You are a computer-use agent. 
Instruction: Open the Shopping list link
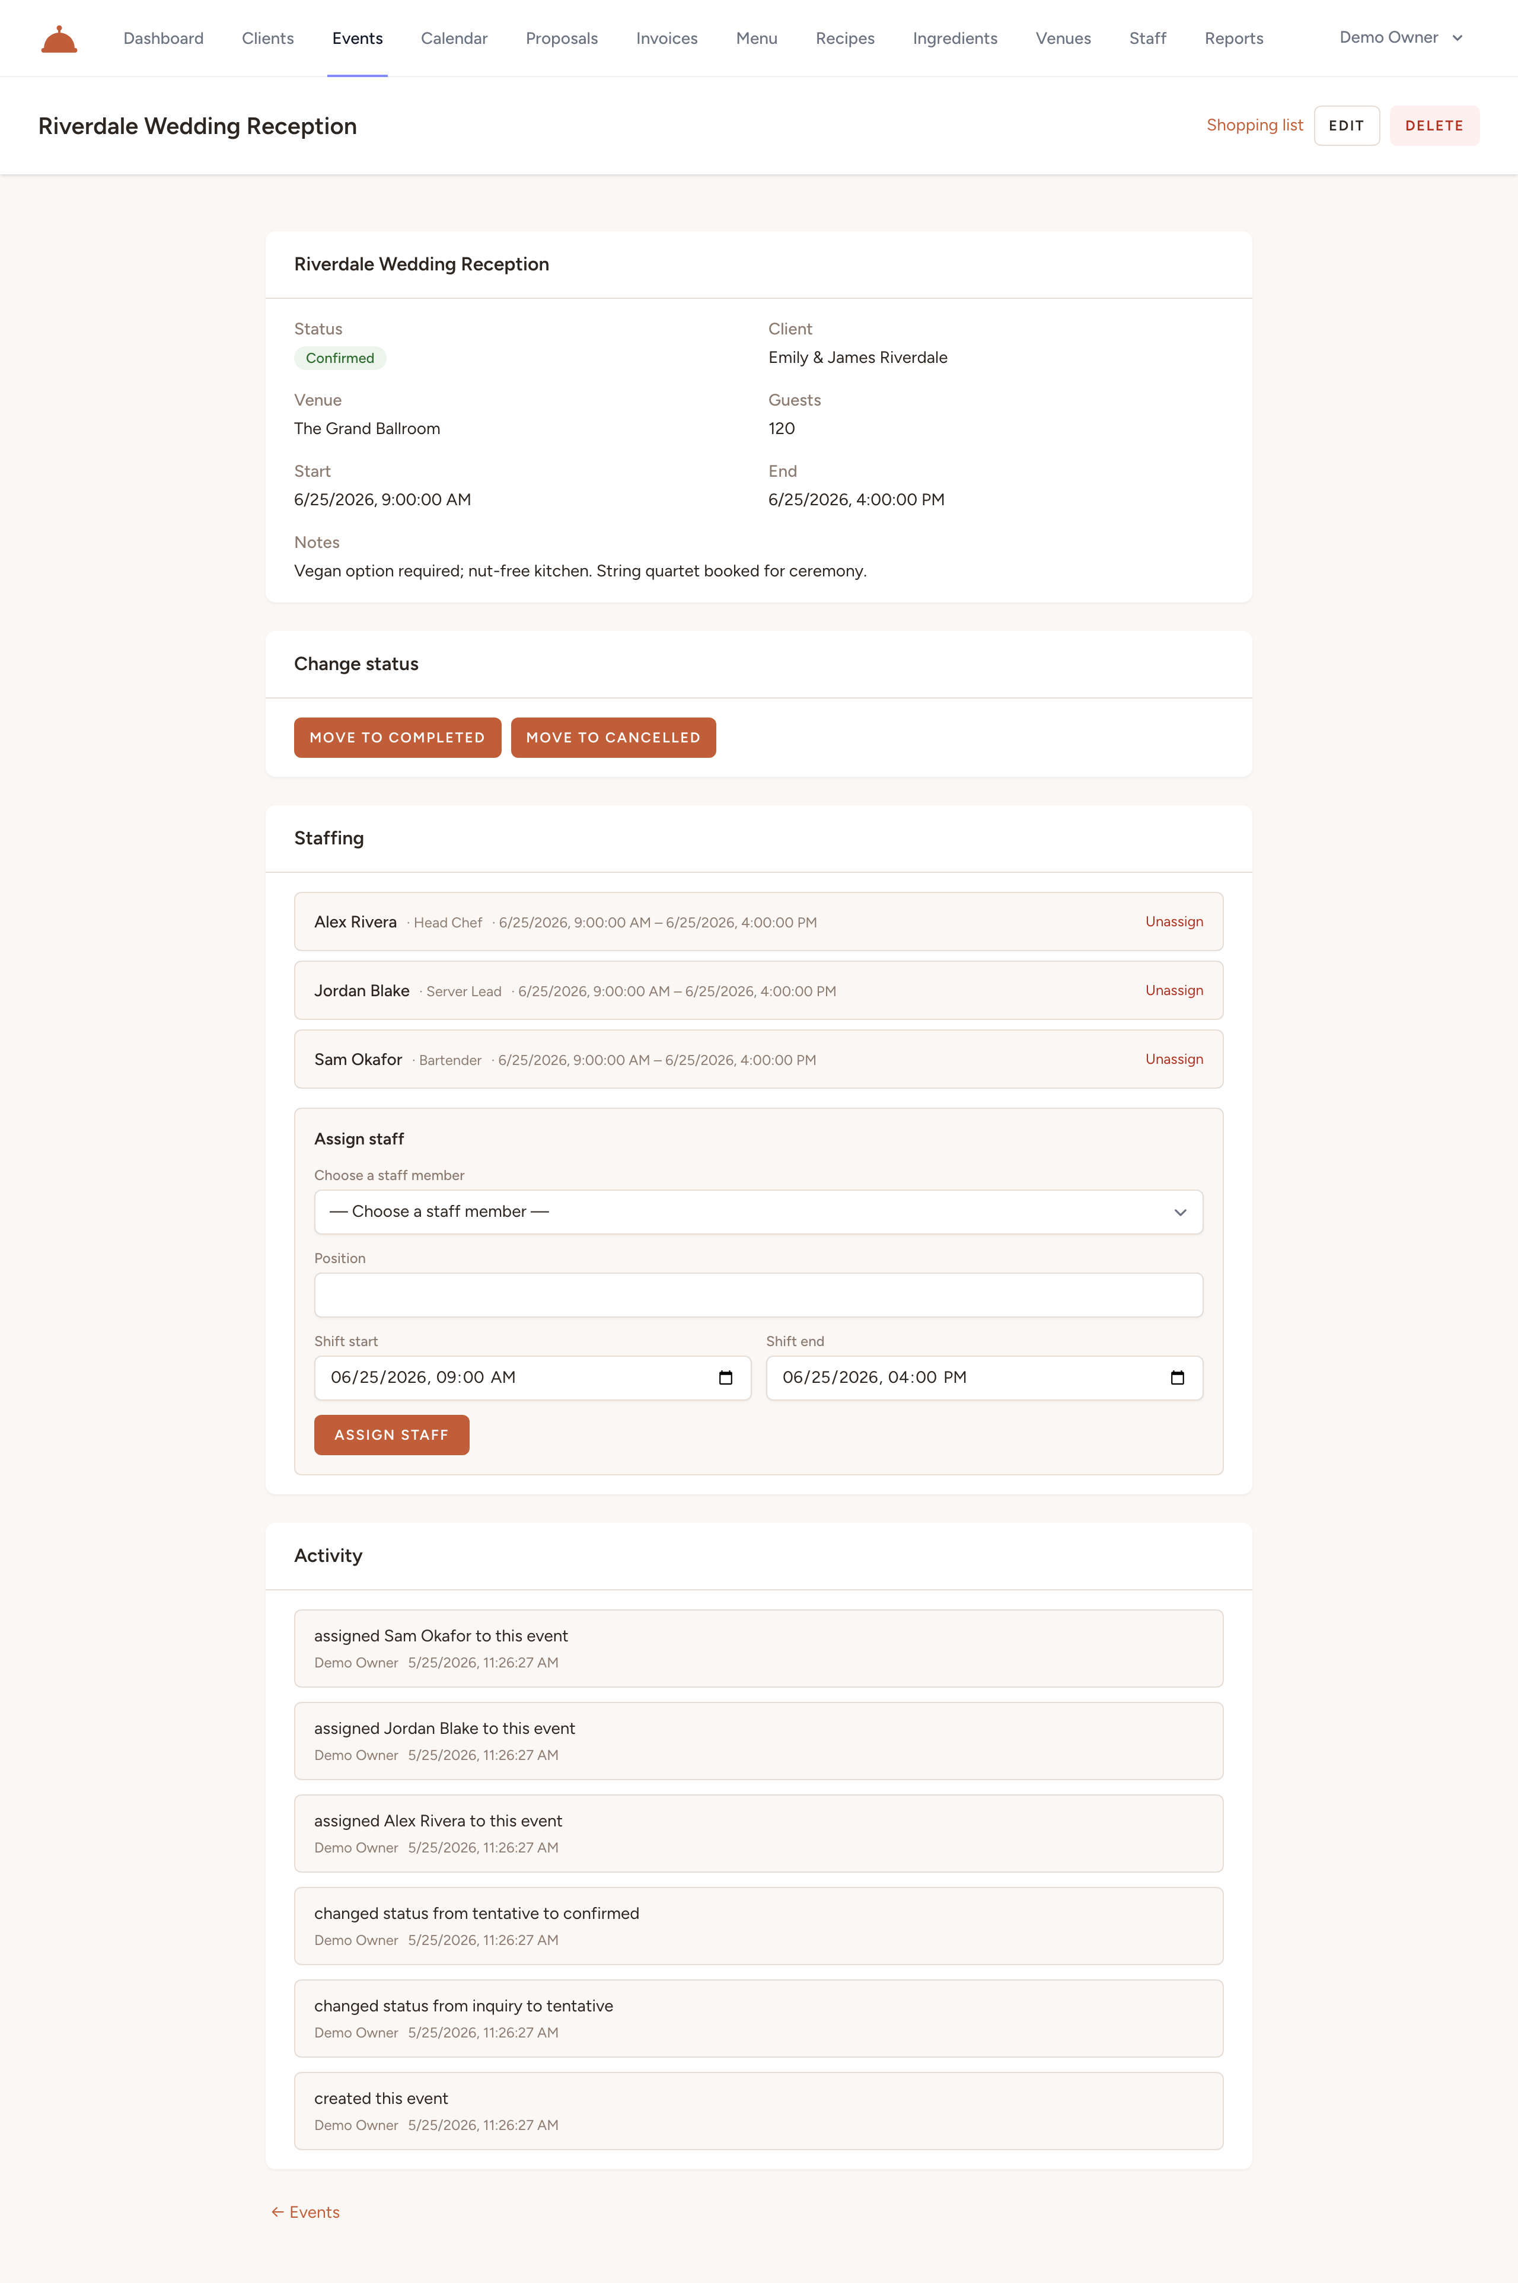point(1255,125)
